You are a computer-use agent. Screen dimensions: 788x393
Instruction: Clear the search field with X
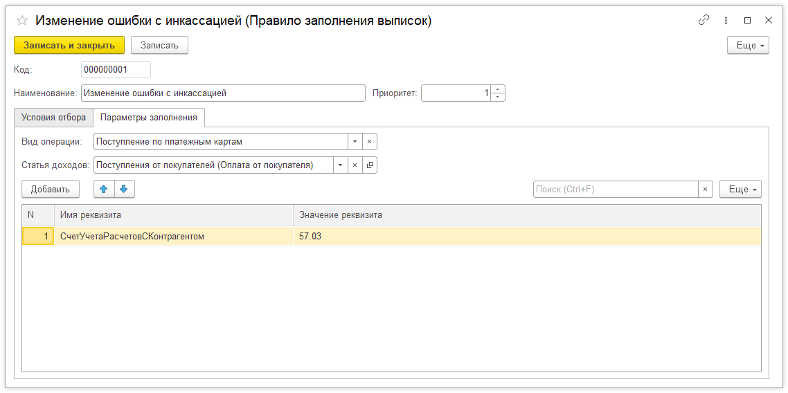[705, 189]
